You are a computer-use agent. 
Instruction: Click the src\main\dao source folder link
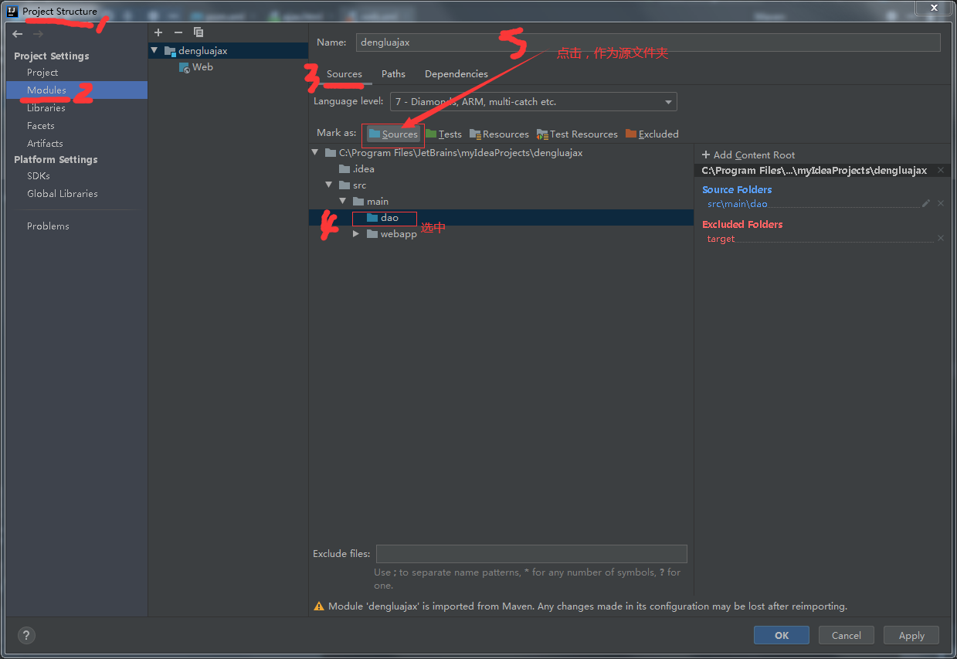(x=738, y=204)
